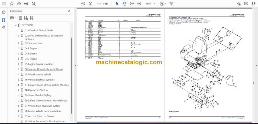Close the Bookmarks panel

[x=69, y=11]
